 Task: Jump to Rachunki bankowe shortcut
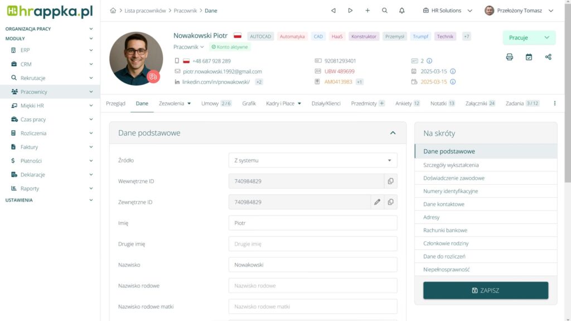pyautogui.click(x=445, y=230)
